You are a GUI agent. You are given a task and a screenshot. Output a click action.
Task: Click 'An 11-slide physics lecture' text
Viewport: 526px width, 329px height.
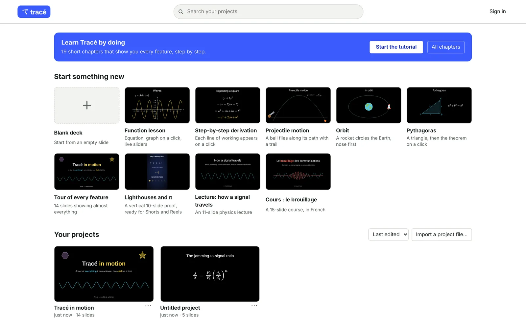coord(224,212)
